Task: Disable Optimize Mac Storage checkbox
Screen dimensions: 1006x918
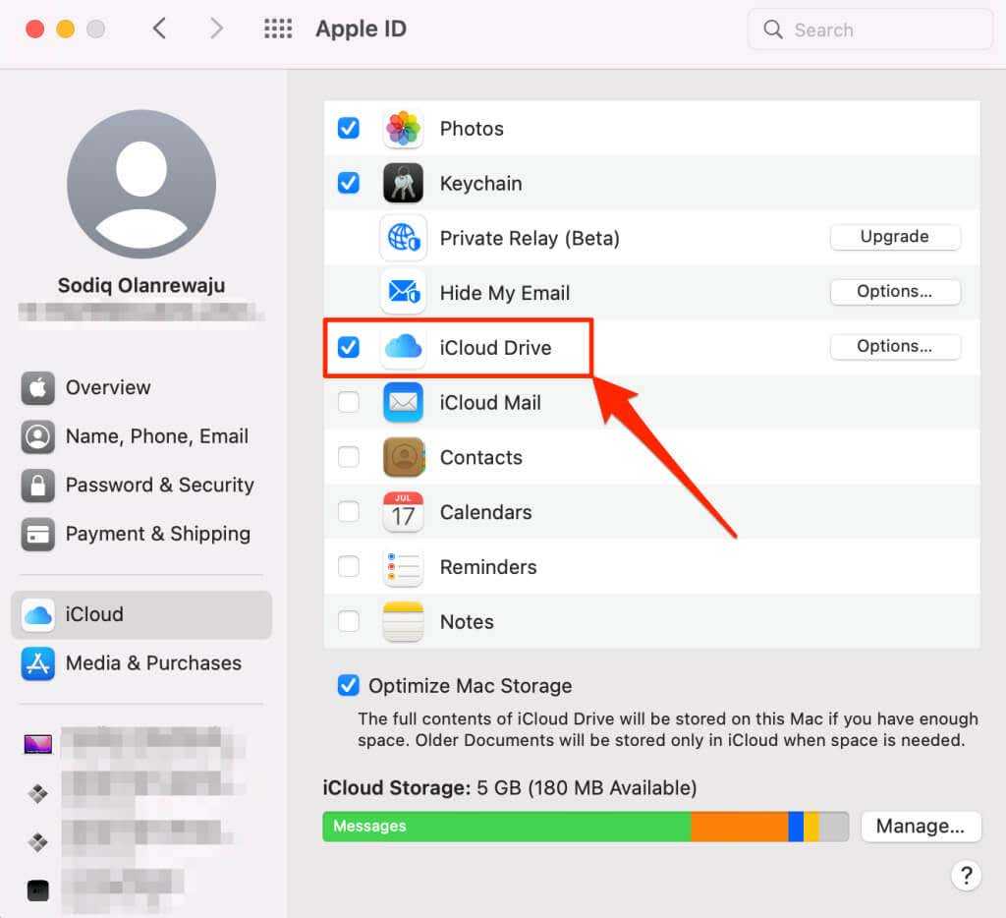Action: click(348, 686)
